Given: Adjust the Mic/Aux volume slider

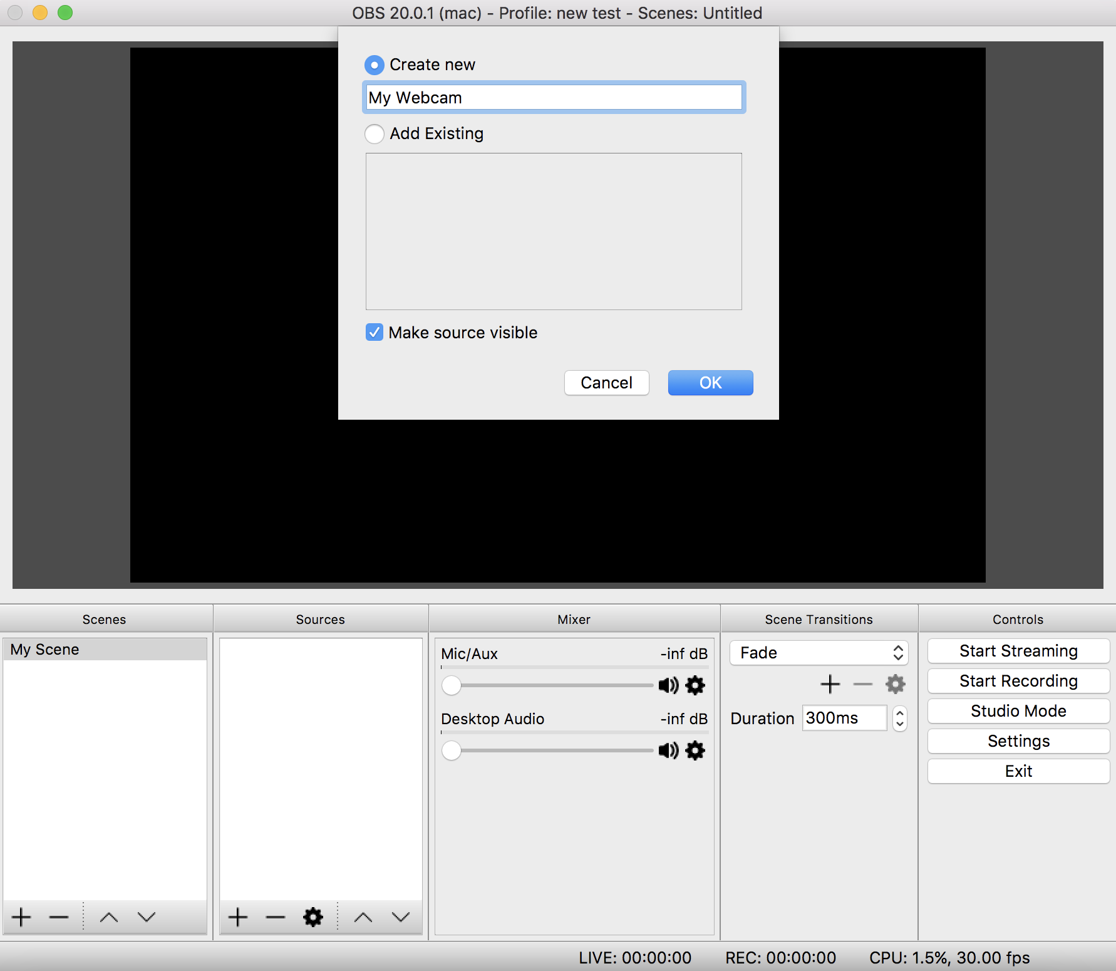Looking at the screenshot, I should 547,685.
